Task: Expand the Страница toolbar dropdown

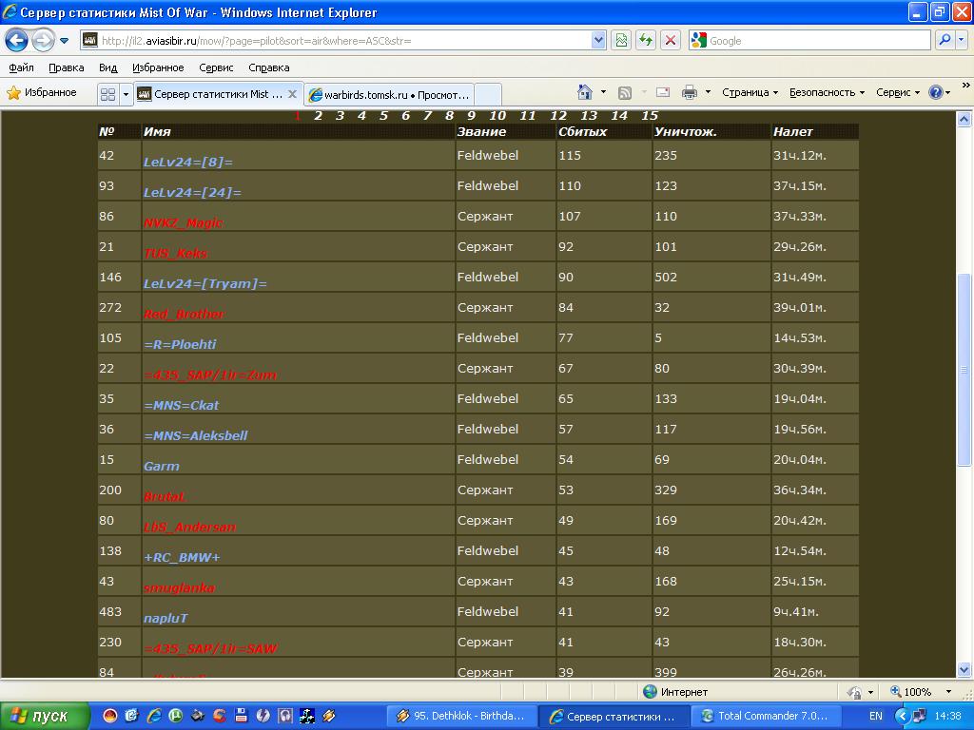Action: pos(750,92)
